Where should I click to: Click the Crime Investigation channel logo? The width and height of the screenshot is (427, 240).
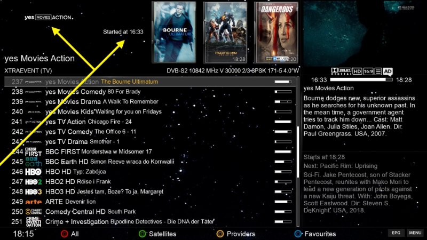33,222
